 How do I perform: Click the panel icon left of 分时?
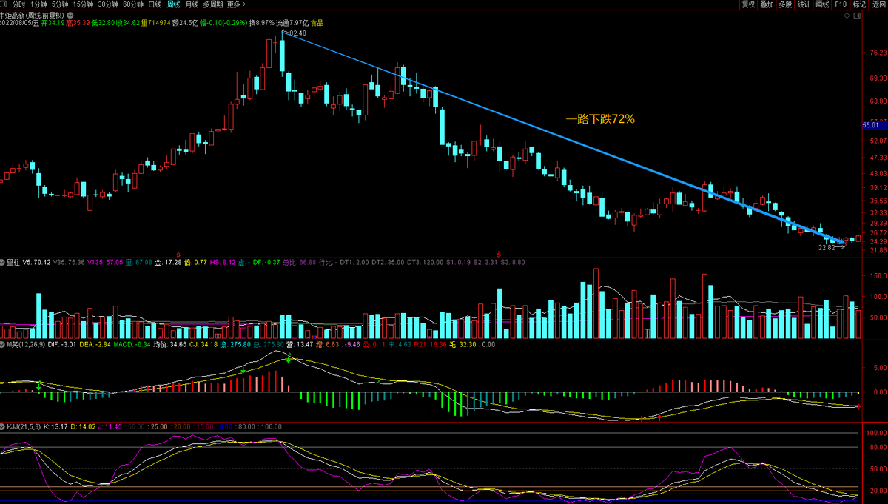click(5, 4)
